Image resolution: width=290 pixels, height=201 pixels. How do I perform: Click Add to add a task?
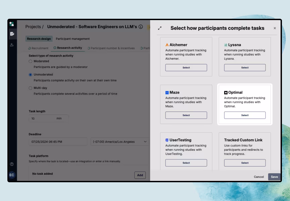tap(140, 175)
